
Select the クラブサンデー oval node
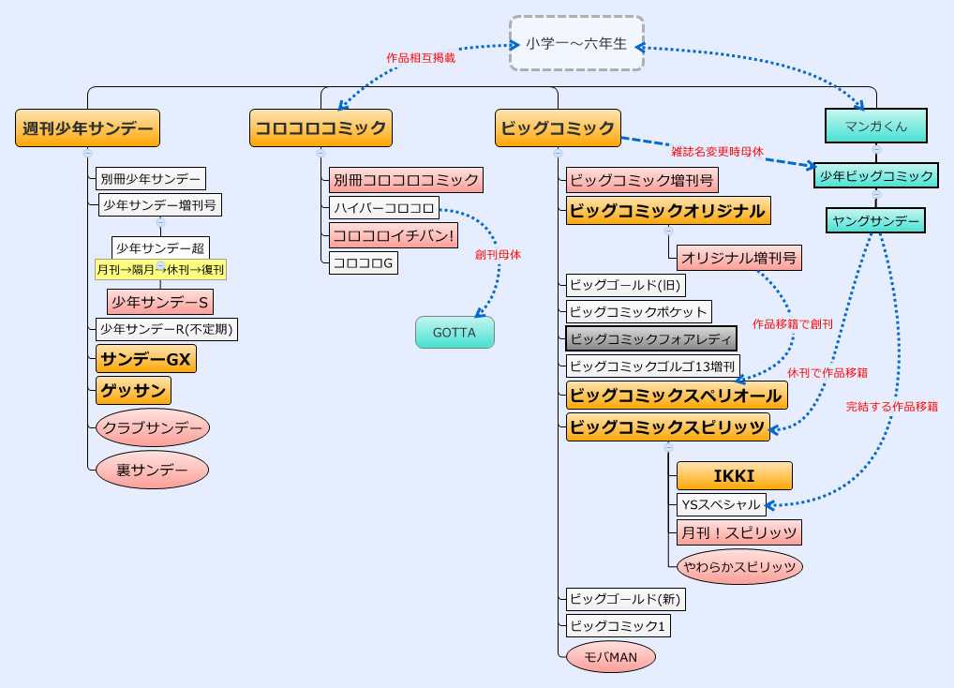[x=153, y=427]
